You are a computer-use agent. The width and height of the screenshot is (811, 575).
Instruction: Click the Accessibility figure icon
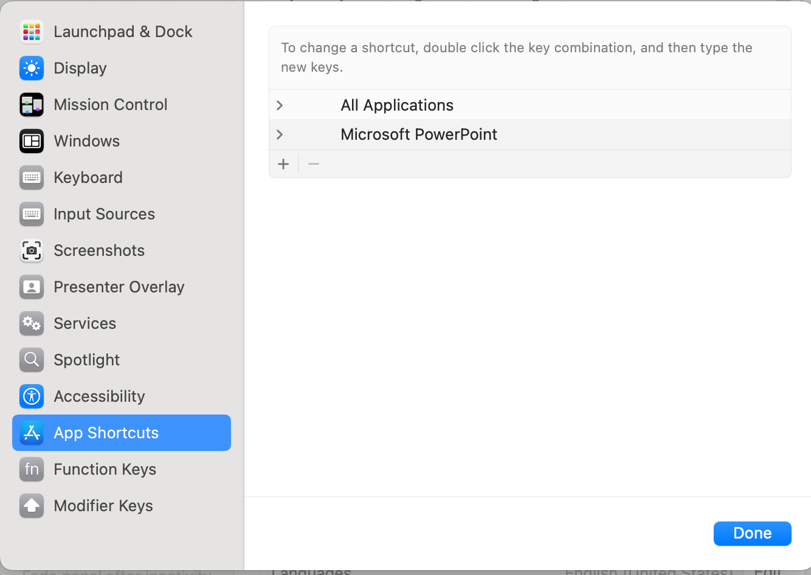click(32, 396)
